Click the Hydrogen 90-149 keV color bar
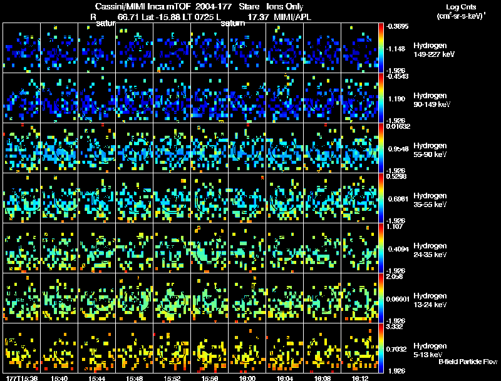501x381 pixels. pyautogui.click(x=381, y=98)
